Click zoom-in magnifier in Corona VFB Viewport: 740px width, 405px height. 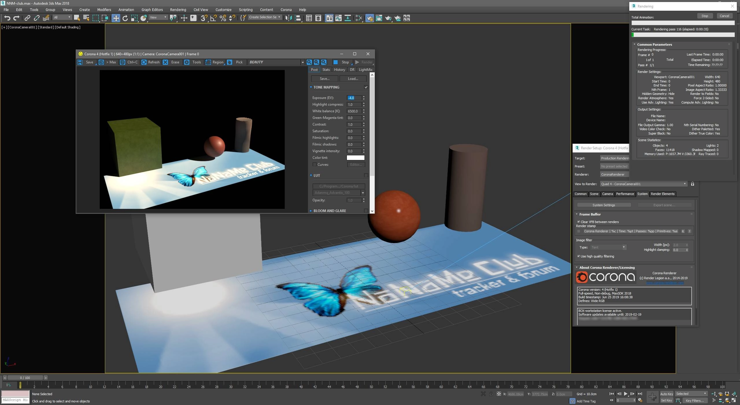309,62
